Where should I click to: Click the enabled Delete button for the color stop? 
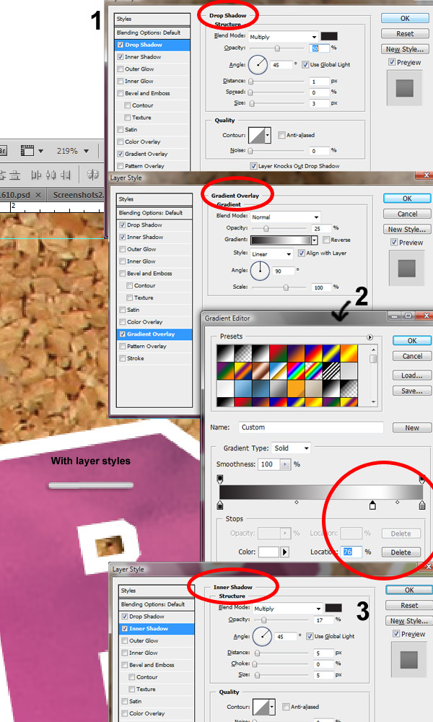401,552
